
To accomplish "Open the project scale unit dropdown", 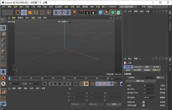I will 160,77.
